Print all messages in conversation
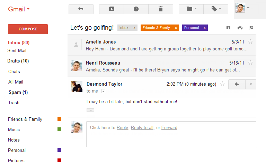This screenshot has height=165, width=266. [240, 28]
